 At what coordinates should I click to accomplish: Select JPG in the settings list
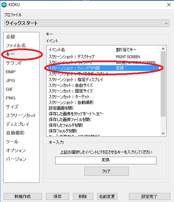coord(11,80)
